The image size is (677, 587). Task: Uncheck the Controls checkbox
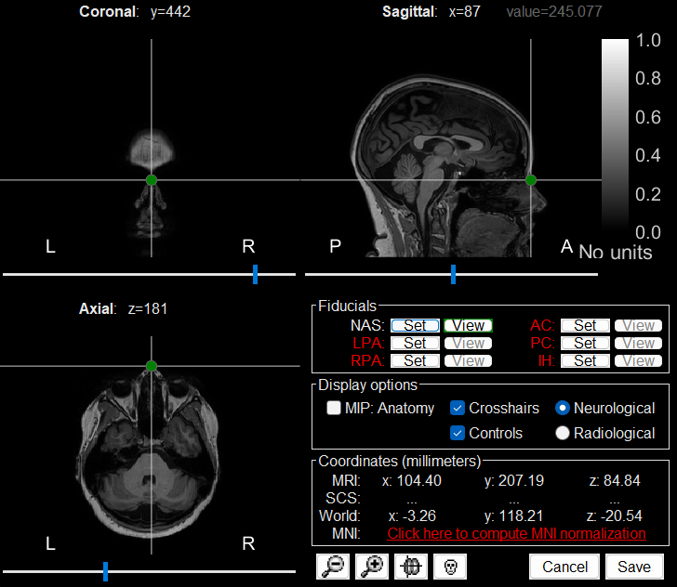click(x=458, y=433)
